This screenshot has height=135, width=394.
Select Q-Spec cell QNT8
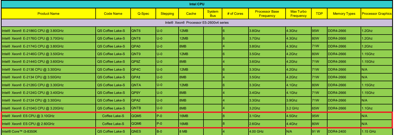click(143, 38)
